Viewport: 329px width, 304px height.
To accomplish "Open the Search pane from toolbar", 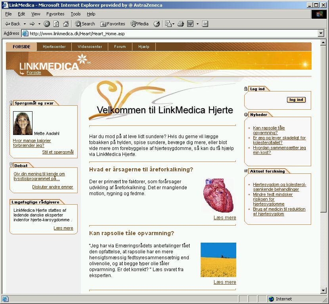I will [x=85, y=24].
